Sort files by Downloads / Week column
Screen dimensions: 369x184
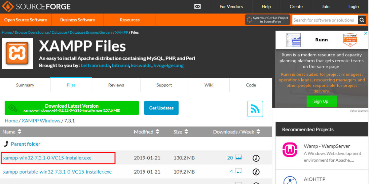click(237, 132)
